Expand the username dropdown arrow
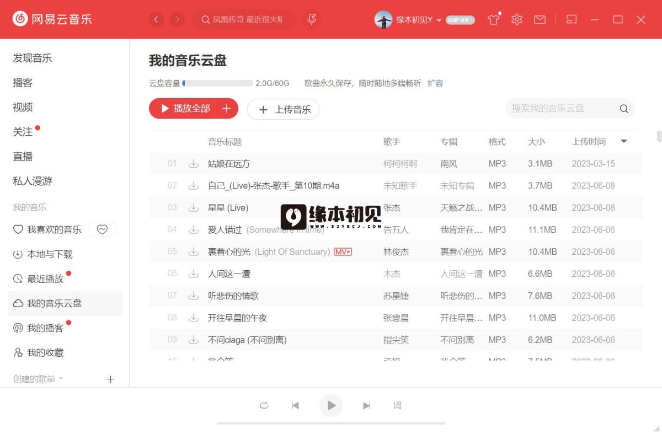The image size is (662, 434). click(x=439, y=20)
